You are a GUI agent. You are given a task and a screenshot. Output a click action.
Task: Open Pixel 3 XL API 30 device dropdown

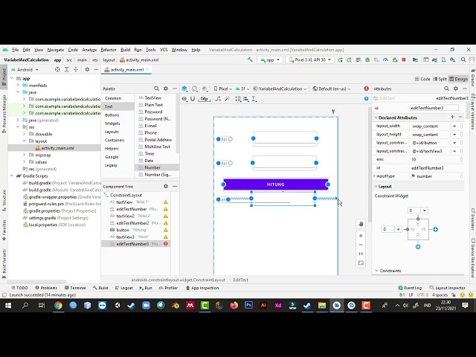tap(309, 59)
